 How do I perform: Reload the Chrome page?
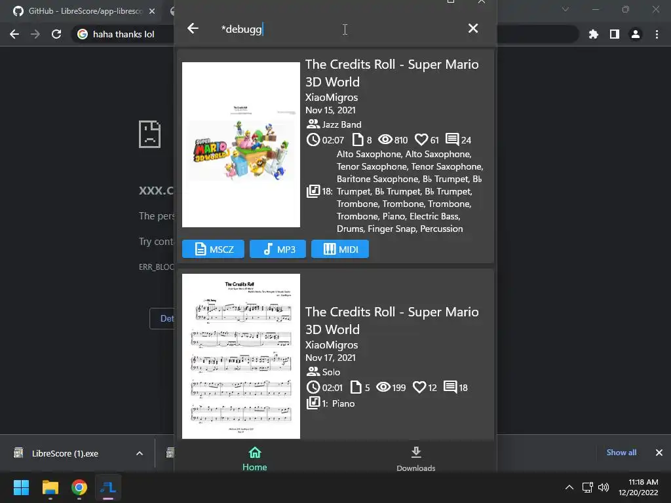pyautogui.click(x=56, y=34)
